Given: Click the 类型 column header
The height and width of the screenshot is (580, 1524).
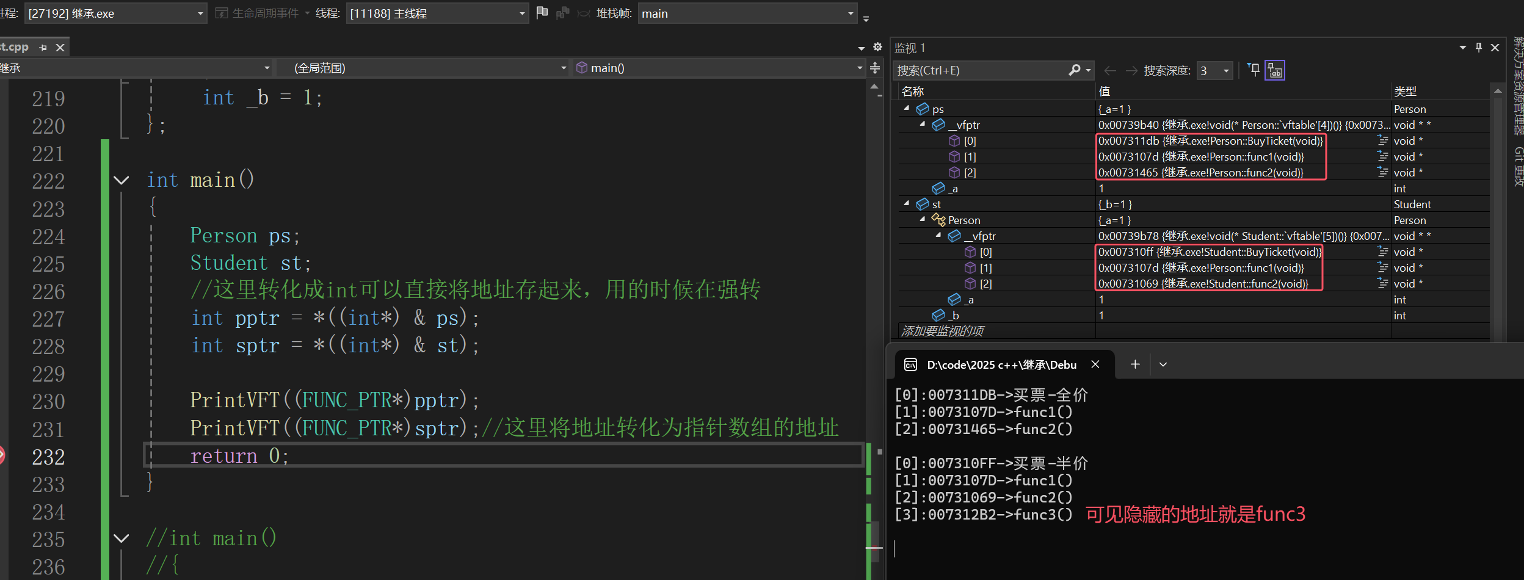Looking at the screenshot, I should [1405, 91].
